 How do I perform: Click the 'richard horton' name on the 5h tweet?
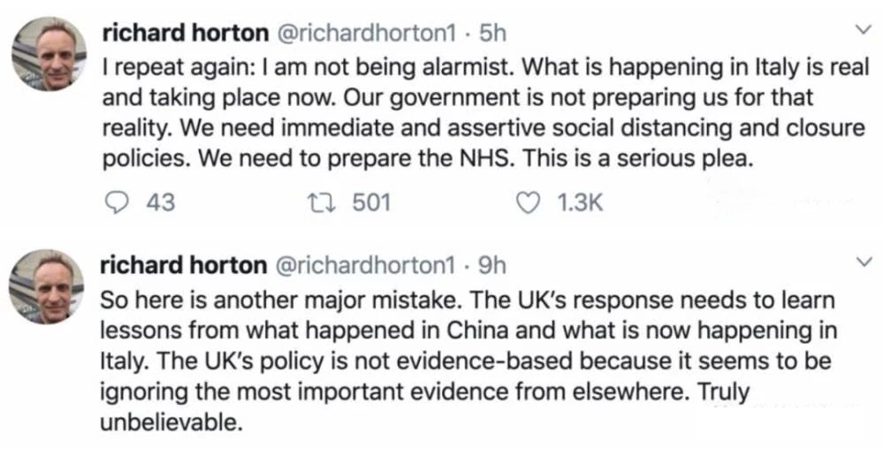click(x=184, y=34)
